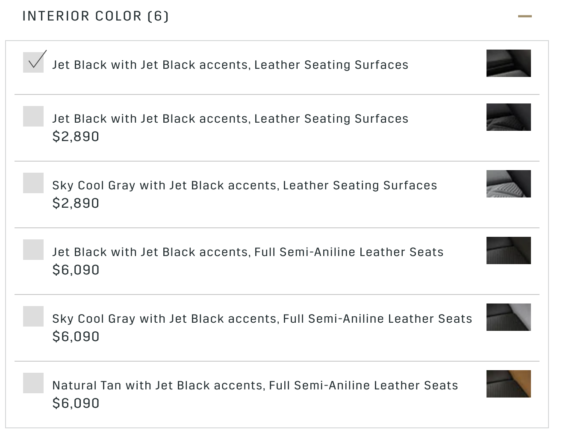Open the Natural Tan interior swatch thumbnail
This screenshot has height=436, width=572.
[508, 384]
